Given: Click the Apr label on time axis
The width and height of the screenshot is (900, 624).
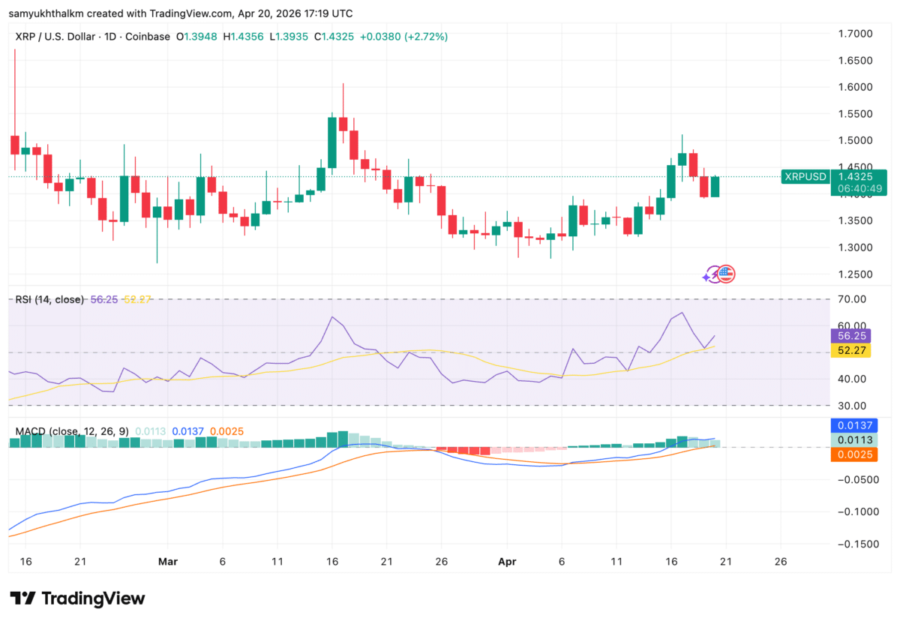Looking at the screenshot, I should coord(508,561).
